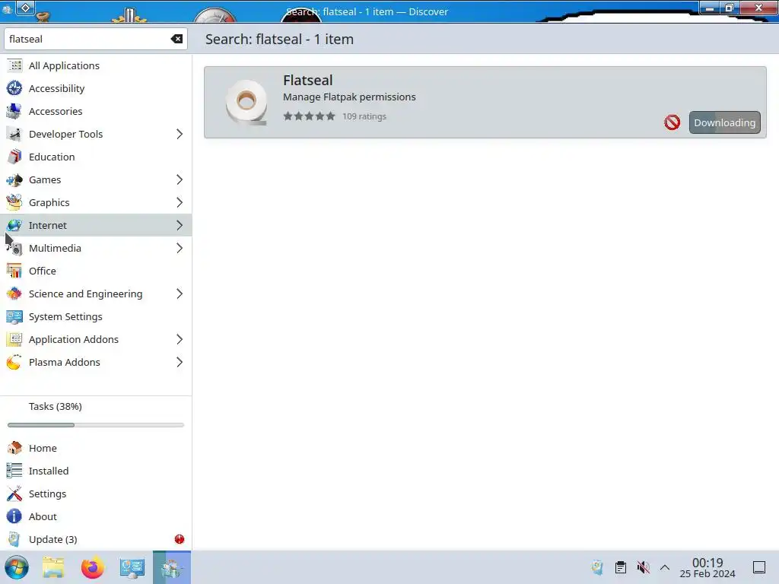Click the Accessories category icon

point(14,111)
